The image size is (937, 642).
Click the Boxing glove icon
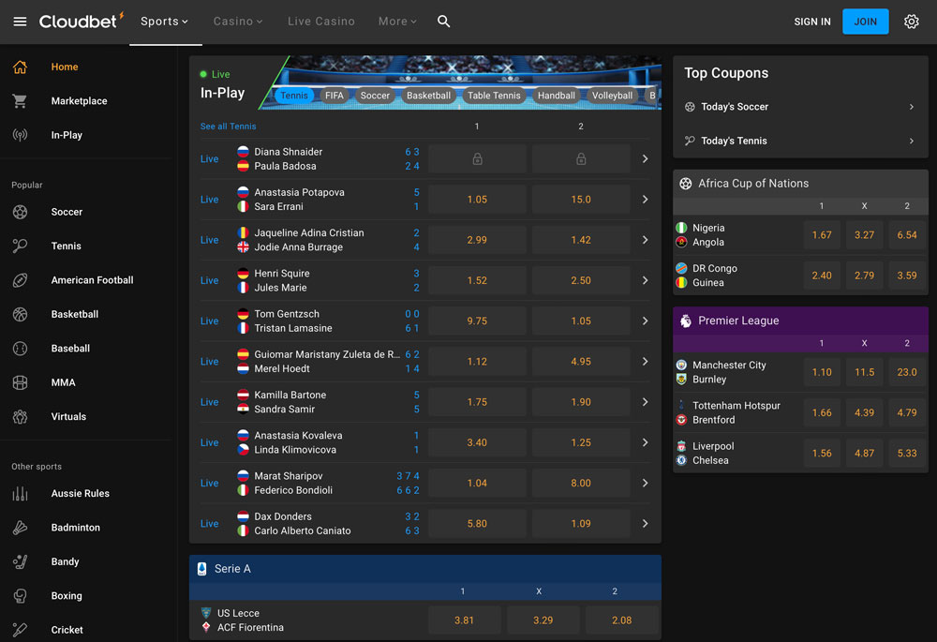(x=20, y=595)
